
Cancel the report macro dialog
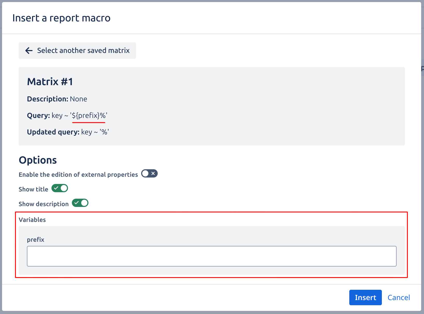[x=398, y=297]
